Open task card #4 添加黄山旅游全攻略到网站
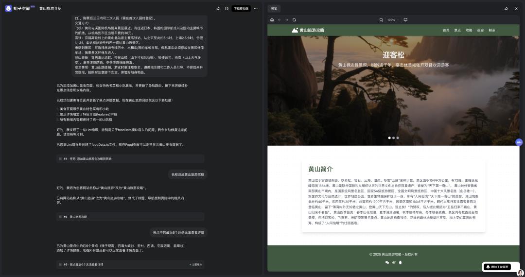525x277 pixels. coord(130,158)
